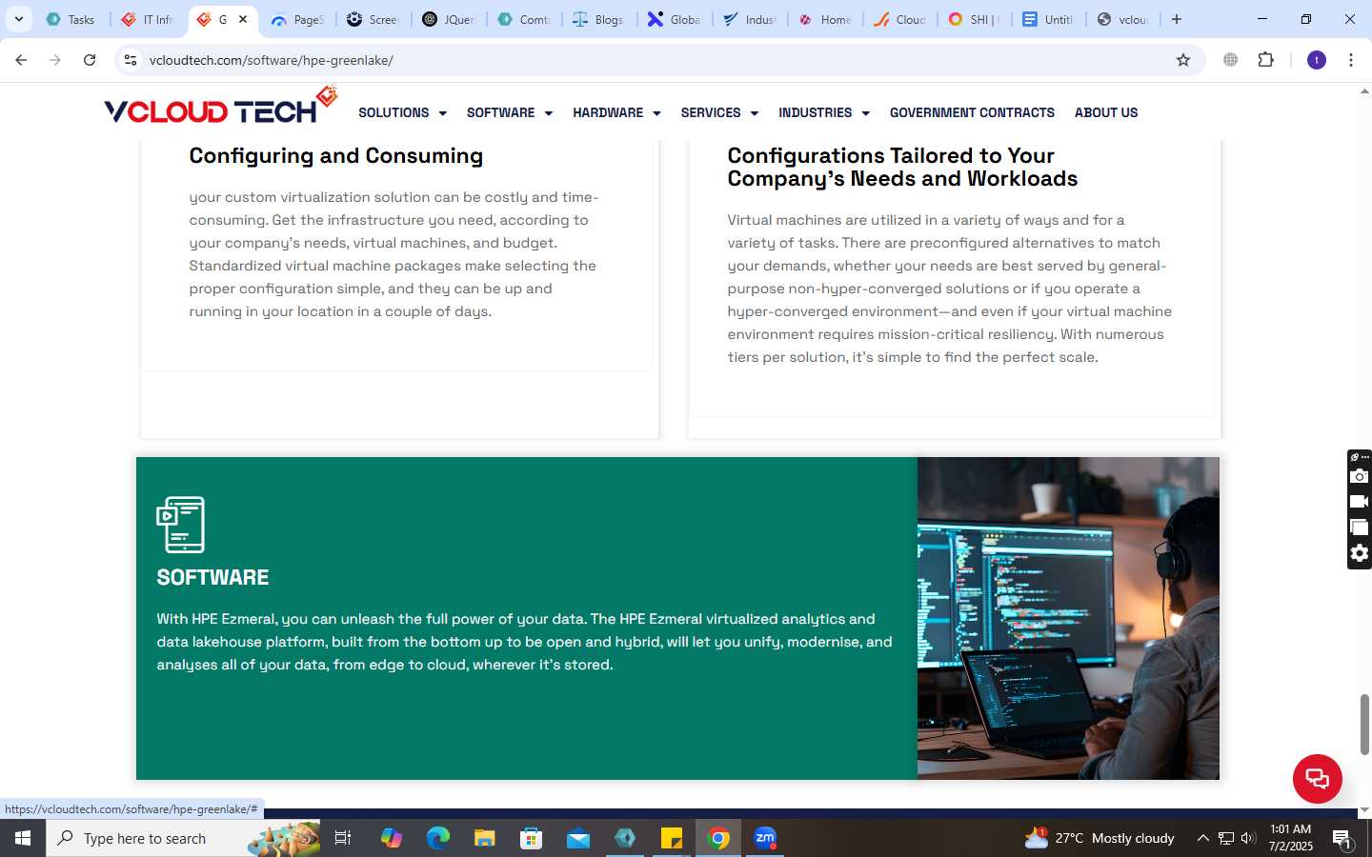Viewport: 1372px width, 857px height.
Task: Close the active HPE GreenLake tab
Action: tap(243, 19)
